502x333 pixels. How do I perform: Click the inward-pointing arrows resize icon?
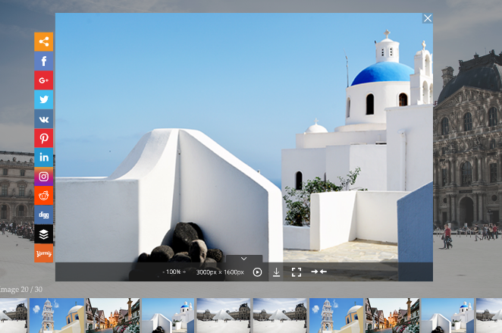319,272
